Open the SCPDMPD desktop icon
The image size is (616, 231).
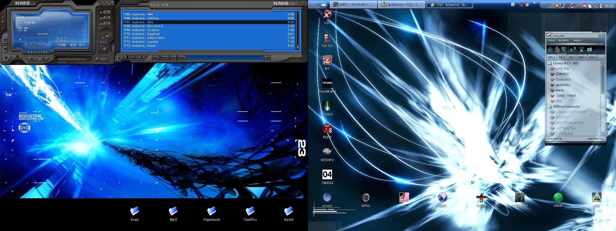519,200
